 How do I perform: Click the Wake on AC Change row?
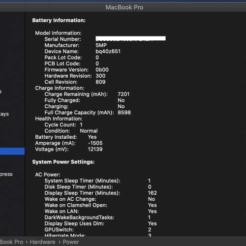pyautogui.click(x=100, y=199)
